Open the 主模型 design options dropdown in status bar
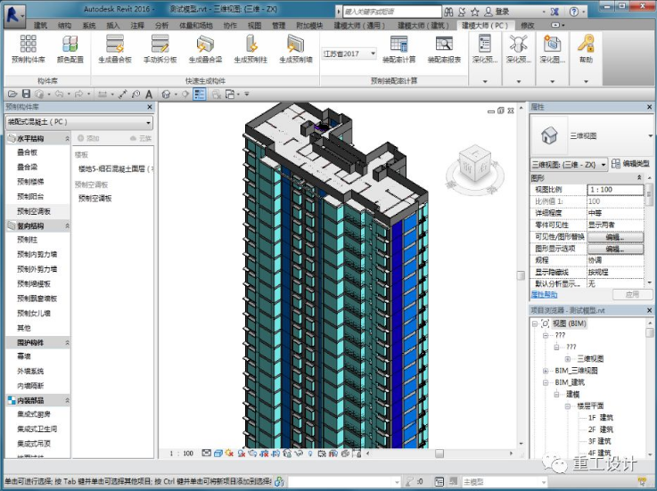The image size is (657, 491). (505, 482)
